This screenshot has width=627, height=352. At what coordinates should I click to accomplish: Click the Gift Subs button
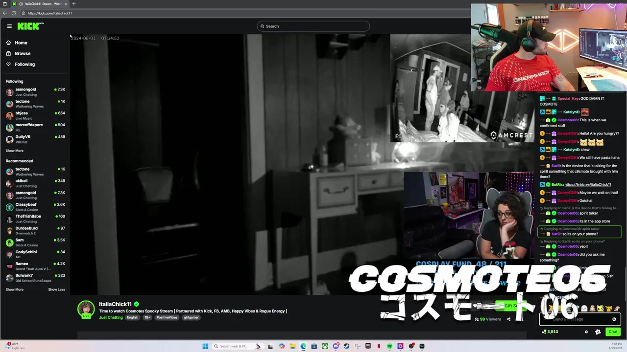(511, 306)
